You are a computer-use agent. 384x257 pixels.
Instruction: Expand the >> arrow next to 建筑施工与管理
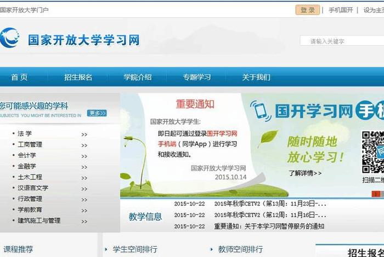coord(84,221)
